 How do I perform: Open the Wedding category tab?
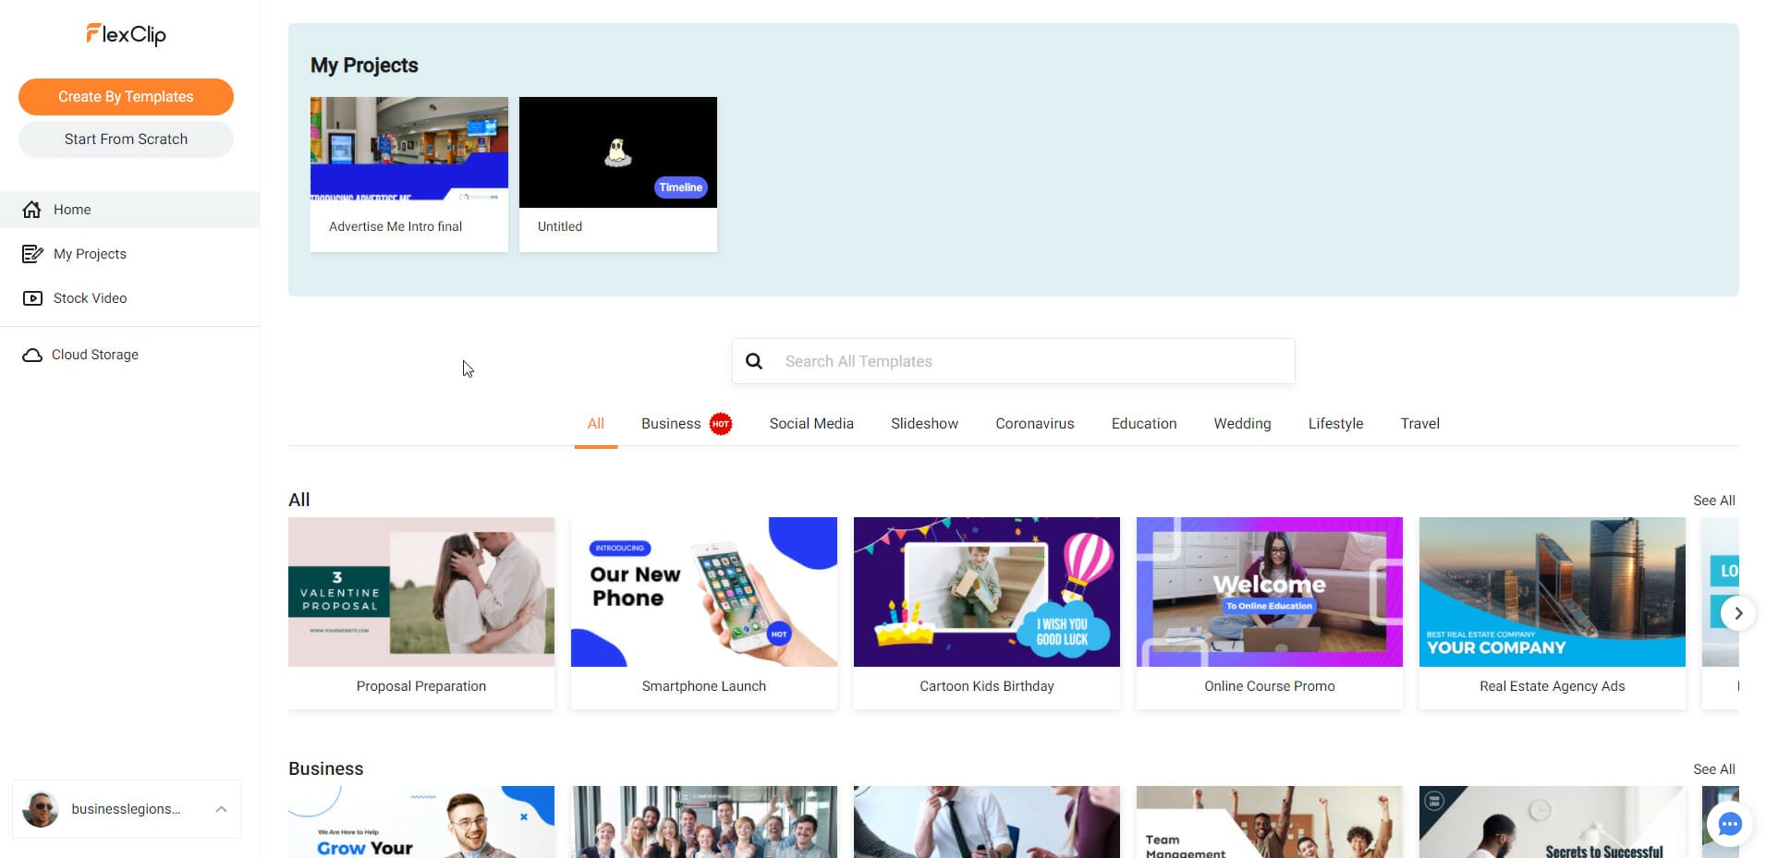(1242, 423)
